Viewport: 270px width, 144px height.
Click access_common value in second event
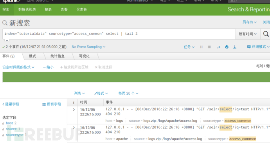click(243, 139)
